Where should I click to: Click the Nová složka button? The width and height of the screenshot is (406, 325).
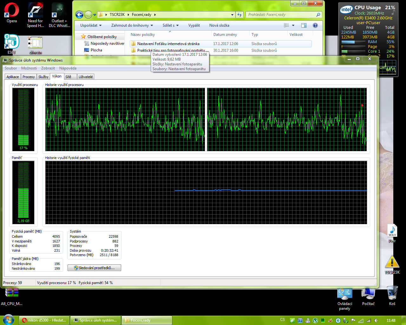tap(219, 25)
